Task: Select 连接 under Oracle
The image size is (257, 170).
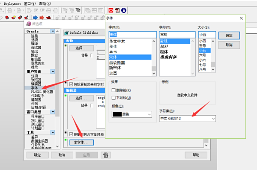Action: pyautogui.click(x=34, y=36)
